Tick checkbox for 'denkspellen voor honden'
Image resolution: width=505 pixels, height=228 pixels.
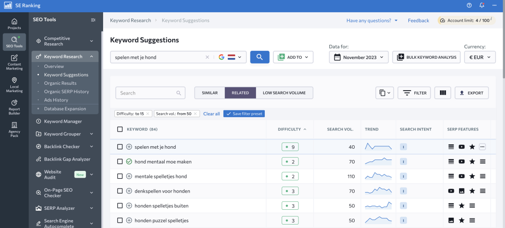tap(120, 191)
